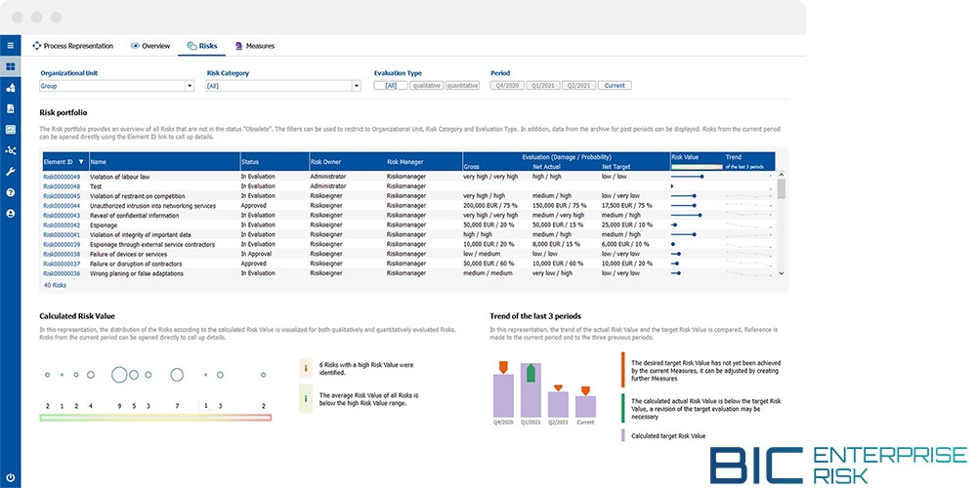Switch to Overview tab
977x488 pixels.
pos(150,46)
